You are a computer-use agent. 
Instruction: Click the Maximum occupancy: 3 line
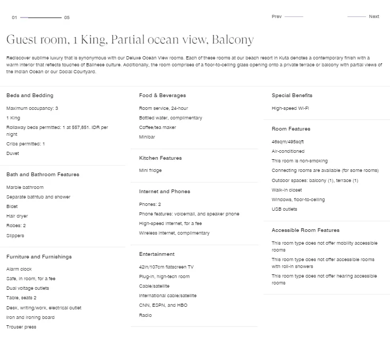pos(32,108)
